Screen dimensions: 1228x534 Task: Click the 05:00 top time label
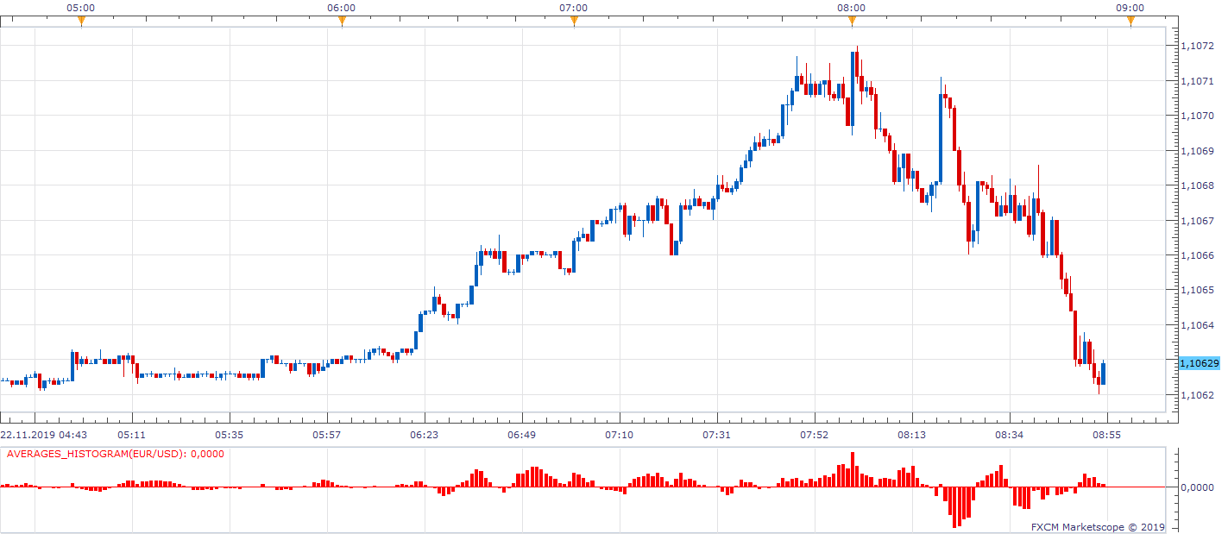(x=80, y=8)
